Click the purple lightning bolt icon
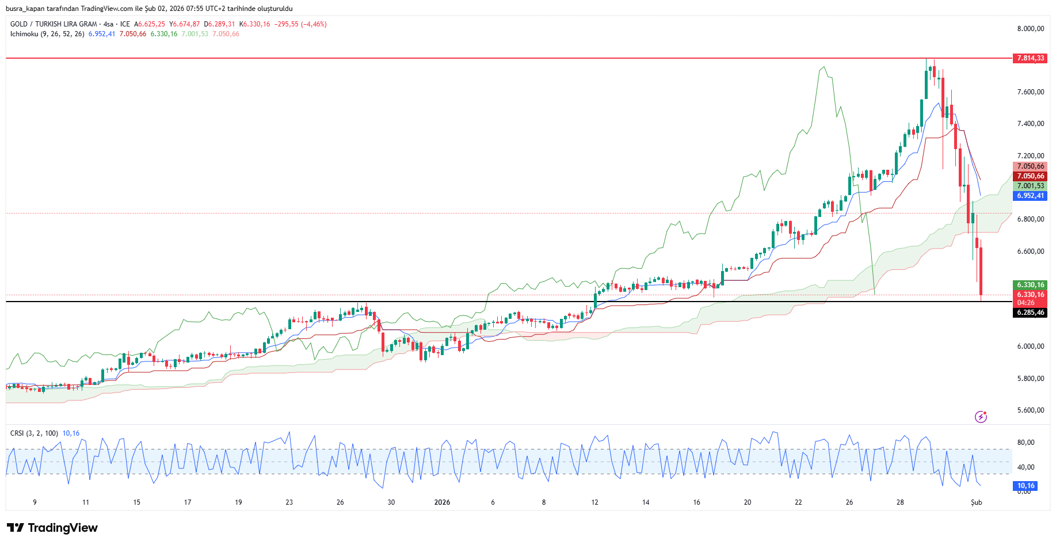 [981, 417]
